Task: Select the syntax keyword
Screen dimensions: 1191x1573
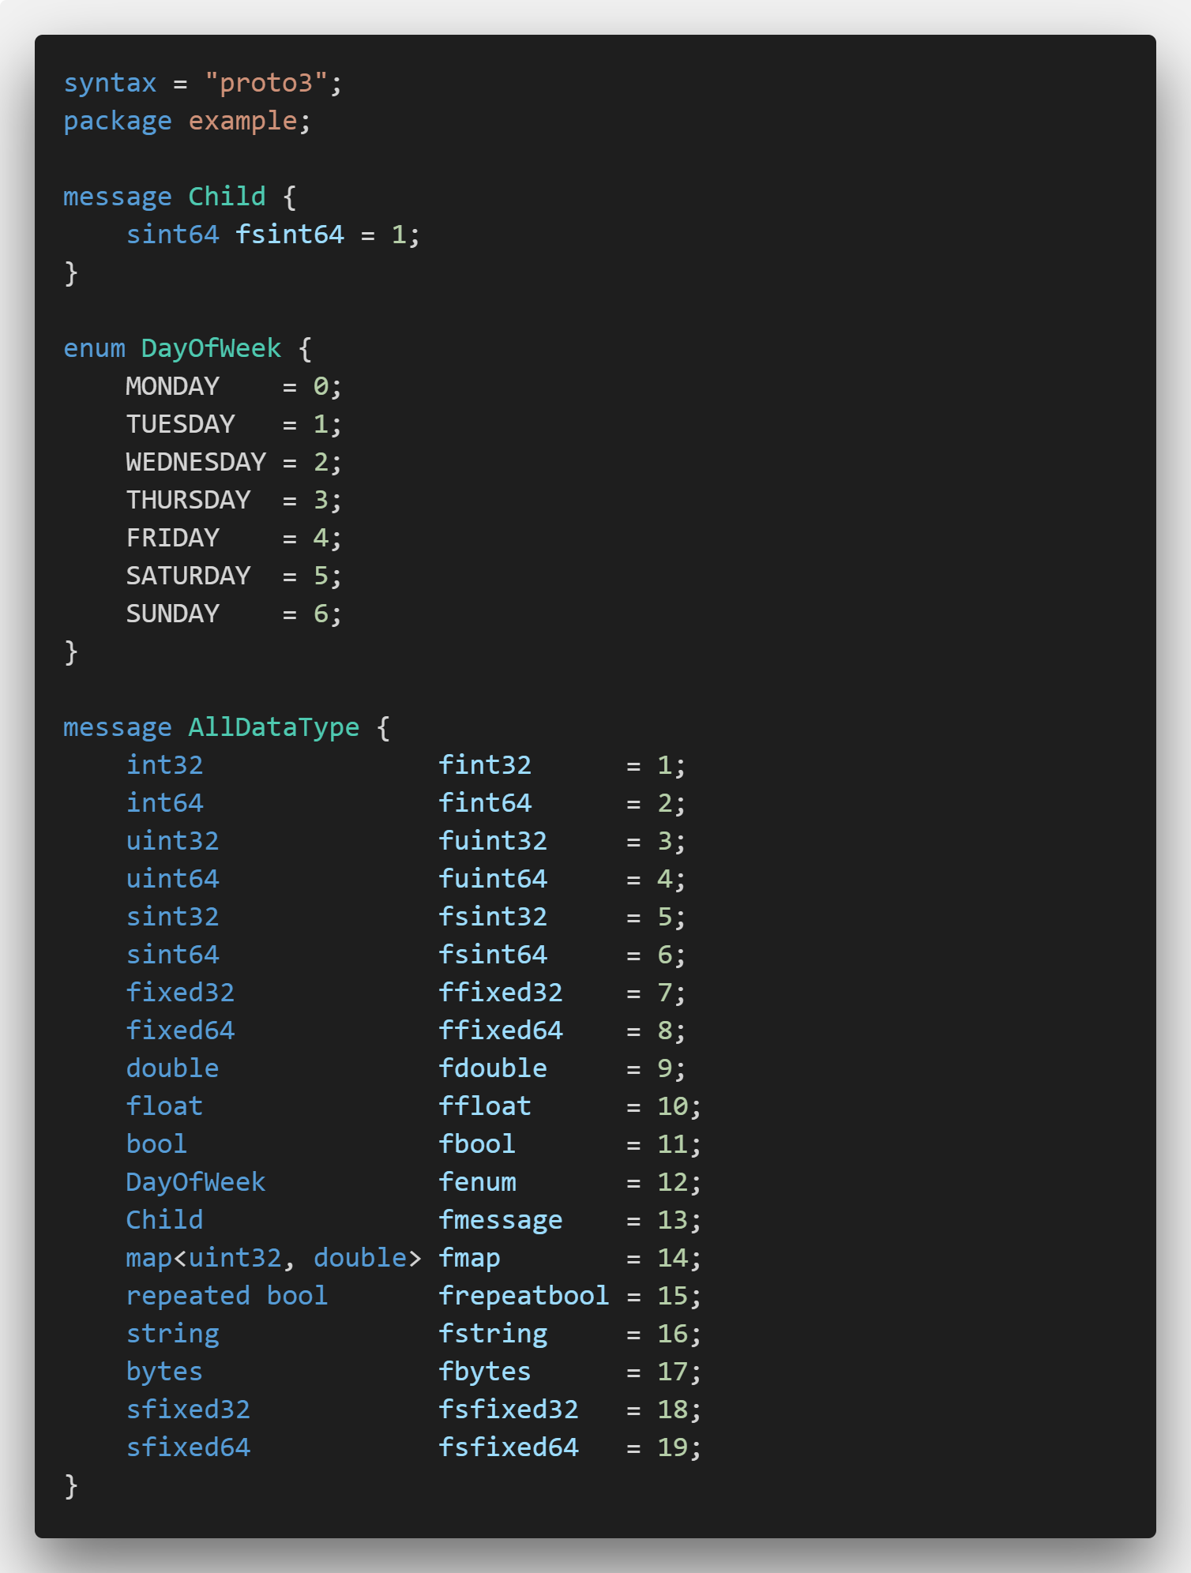Action: (x=110, y=83)
